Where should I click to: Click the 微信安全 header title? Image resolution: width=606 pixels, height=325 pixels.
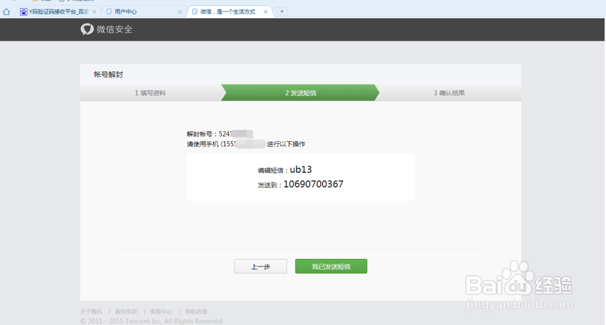[115, 29]
